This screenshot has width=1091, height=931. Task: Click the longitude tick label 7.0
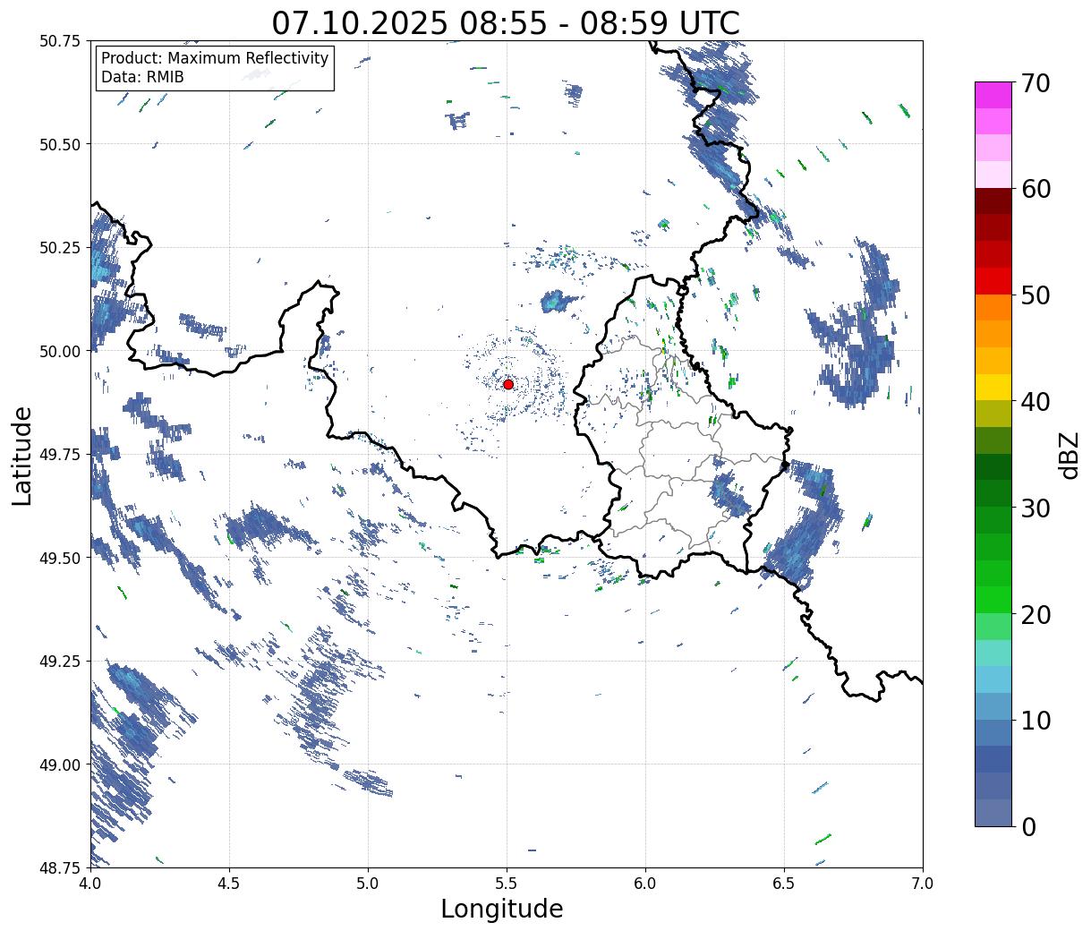click(923, 884)
